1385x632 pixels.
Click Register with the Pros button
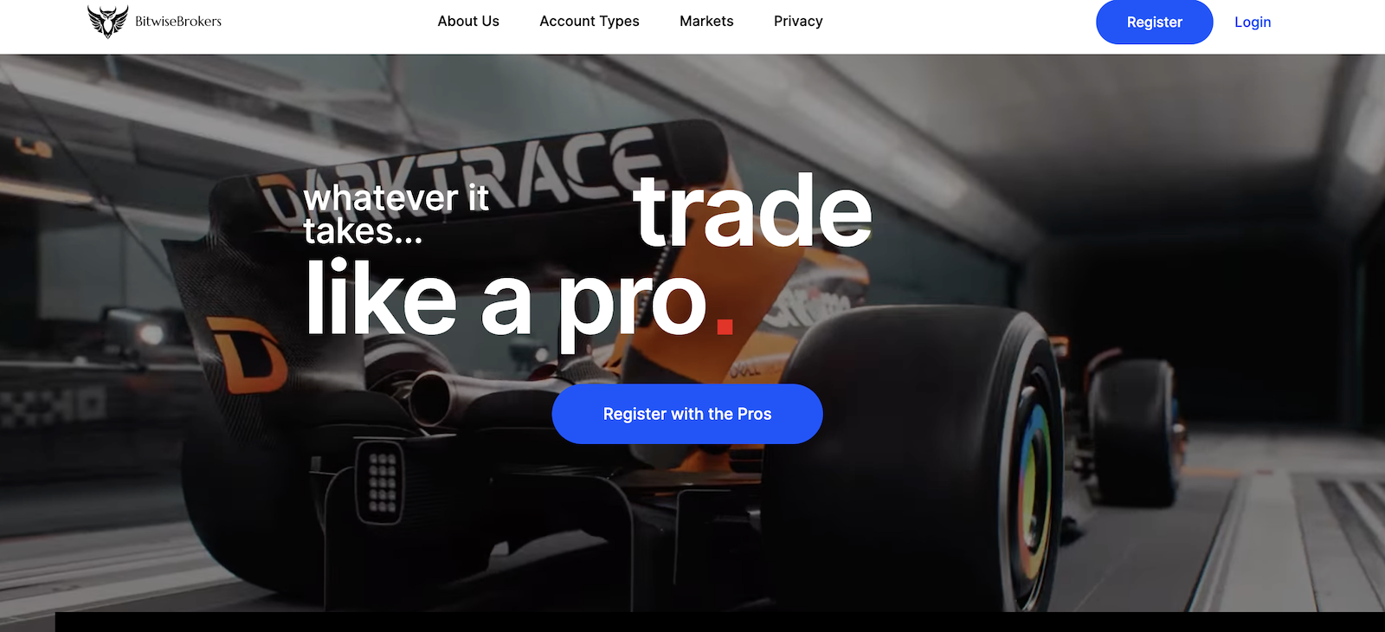687,414
